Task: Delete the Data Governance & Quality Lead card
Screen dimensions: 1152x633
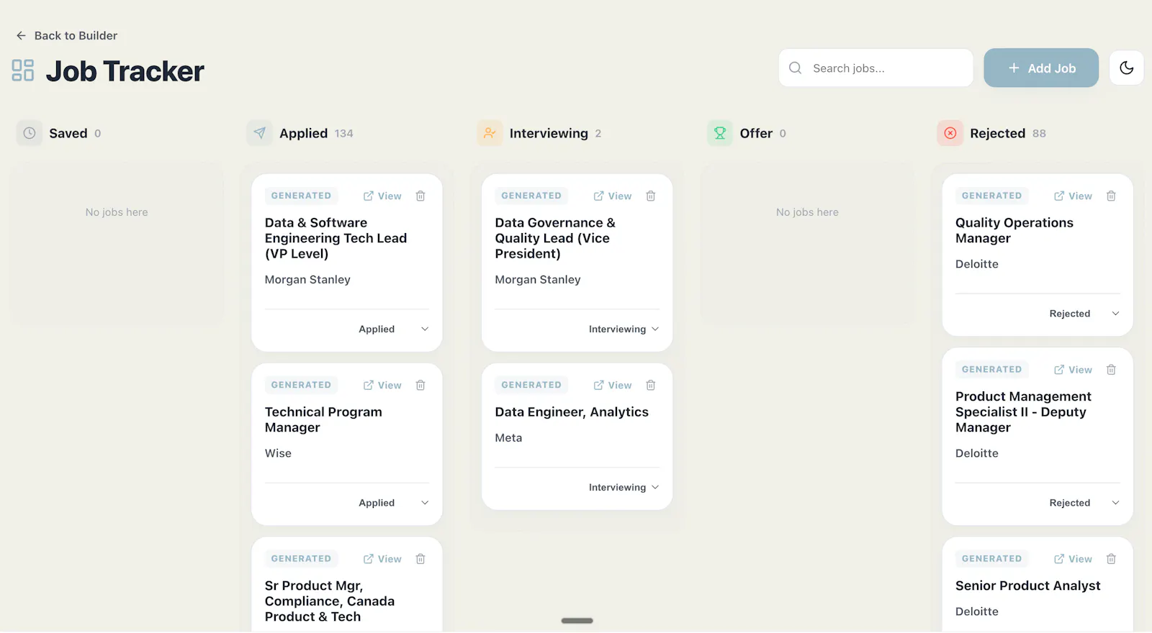Action: click(x=651, y=196)
